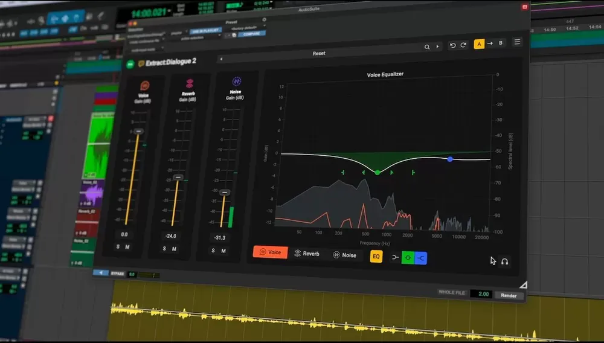Image resolution: width=604 pixels, height=343 pixels.
Task: Click the BYPASS button
Action: click(x=118, y=274)
